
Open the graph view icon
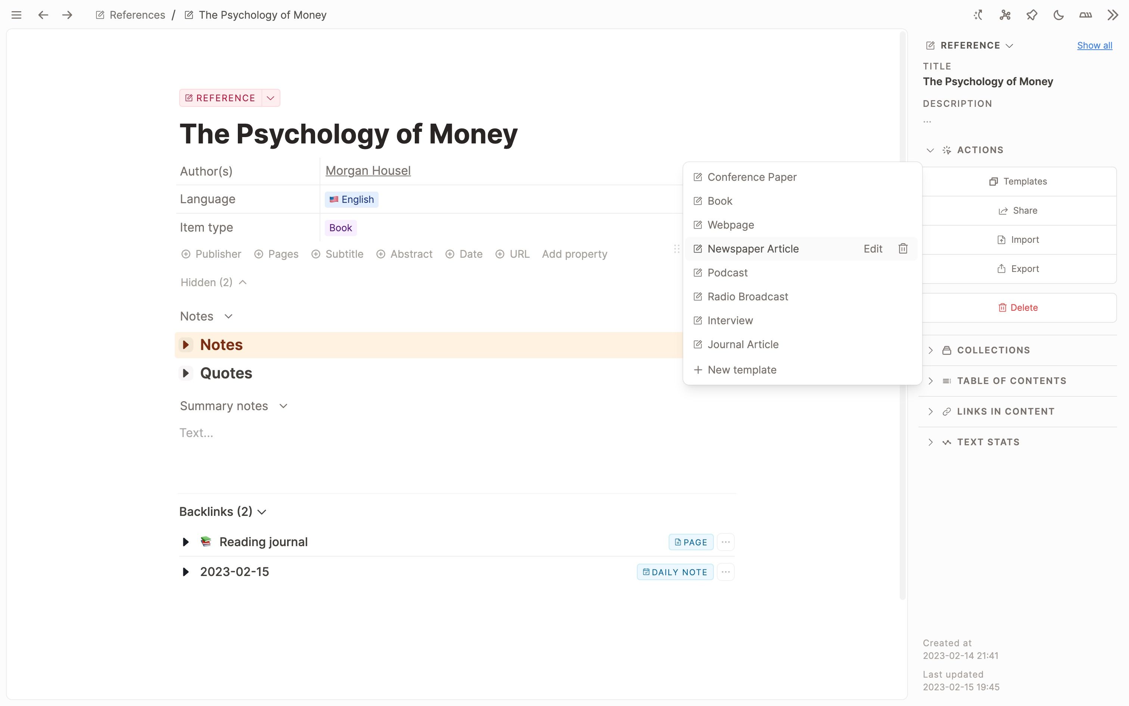[1005, 15]
